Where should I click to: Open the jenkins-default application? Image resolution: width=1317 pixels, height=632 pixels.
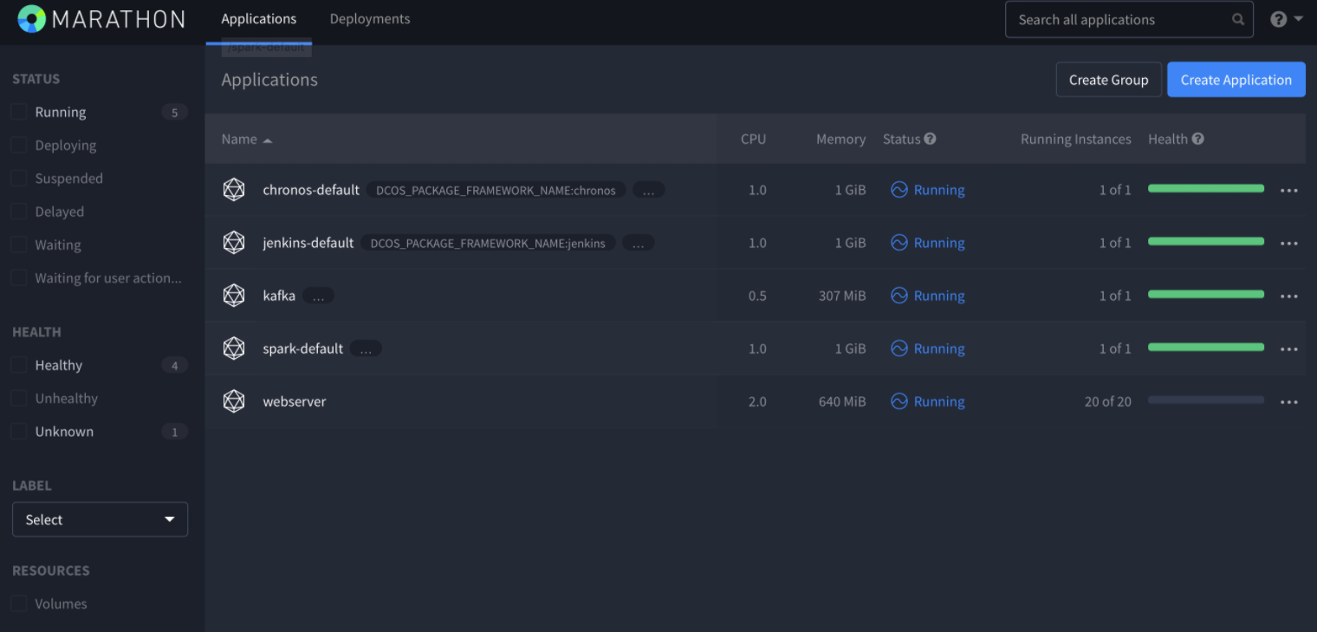(x=308, y=243)
